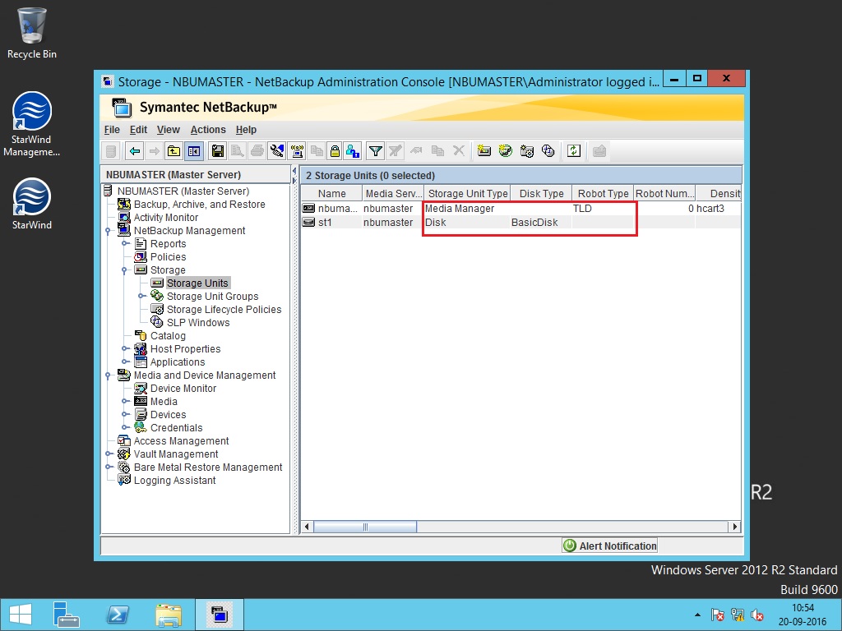Viewport: 842px width, 631px height.
Task: Click the Save floppy disk toolbar icon
Action: pos(217,151)
